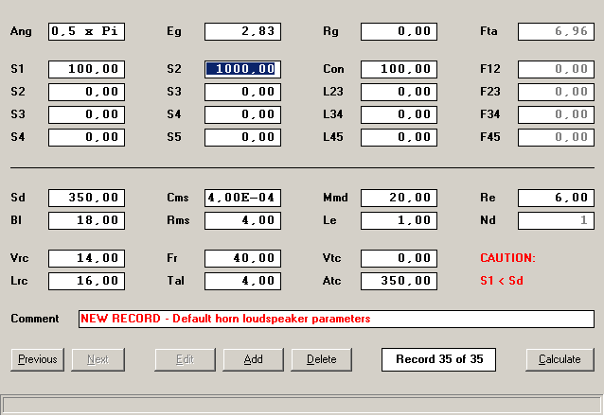Click the S3 field in the L34 row

(x=86, y=114)
